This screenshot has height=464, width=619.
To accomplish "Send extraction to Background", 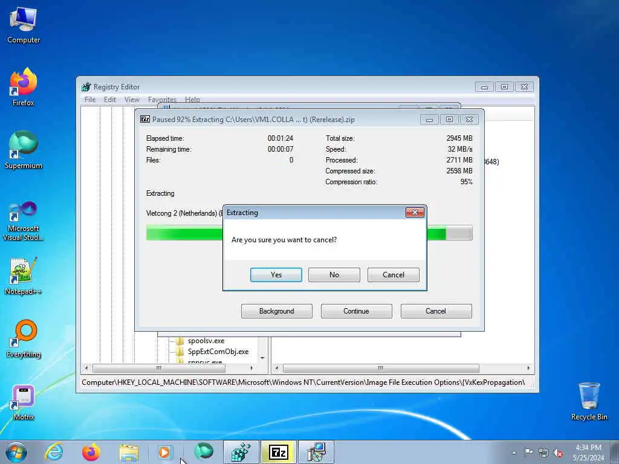I will point(277,311).
